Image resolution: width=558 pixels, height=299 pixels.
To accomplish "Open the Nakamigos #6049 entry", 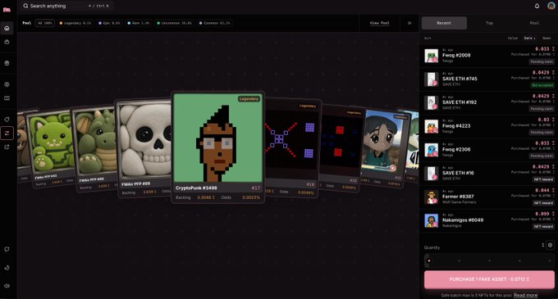I will coord(488,220).
